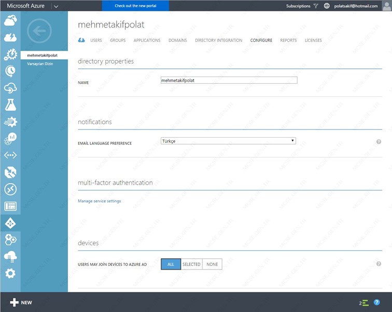Click Check out the new portal banner
Screen dimensions: 392x312
coord(135,6)
